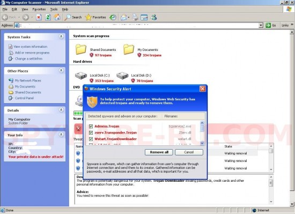
Task: Click the History toolbar icon
Action: coord(113,17)
